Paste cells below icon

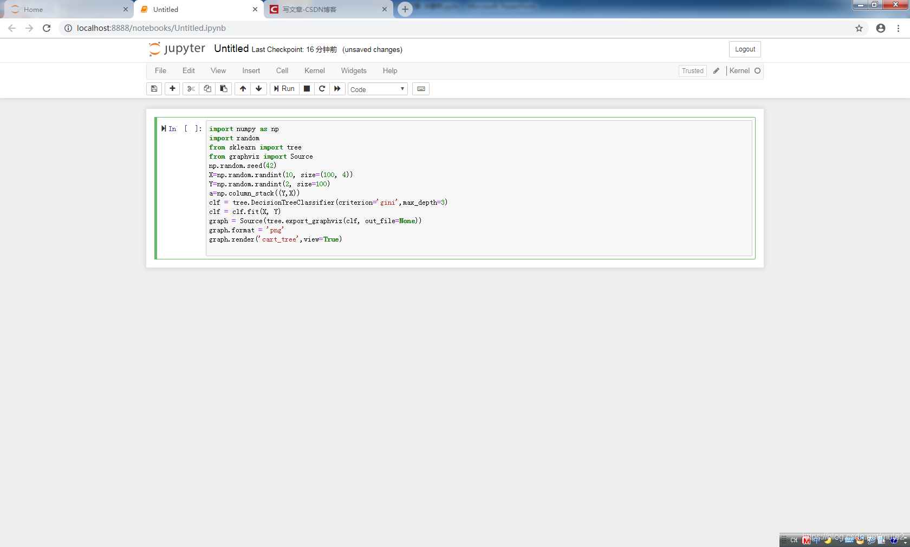click(223, 89)
